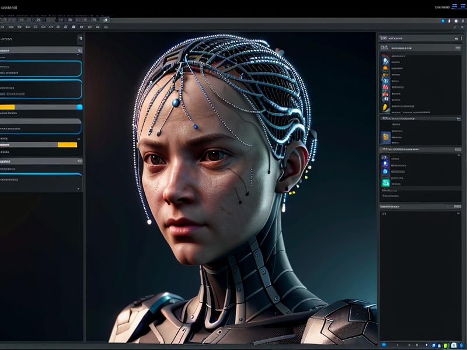Click the yellow slider bar in left panel

click(x=67, y=144)
